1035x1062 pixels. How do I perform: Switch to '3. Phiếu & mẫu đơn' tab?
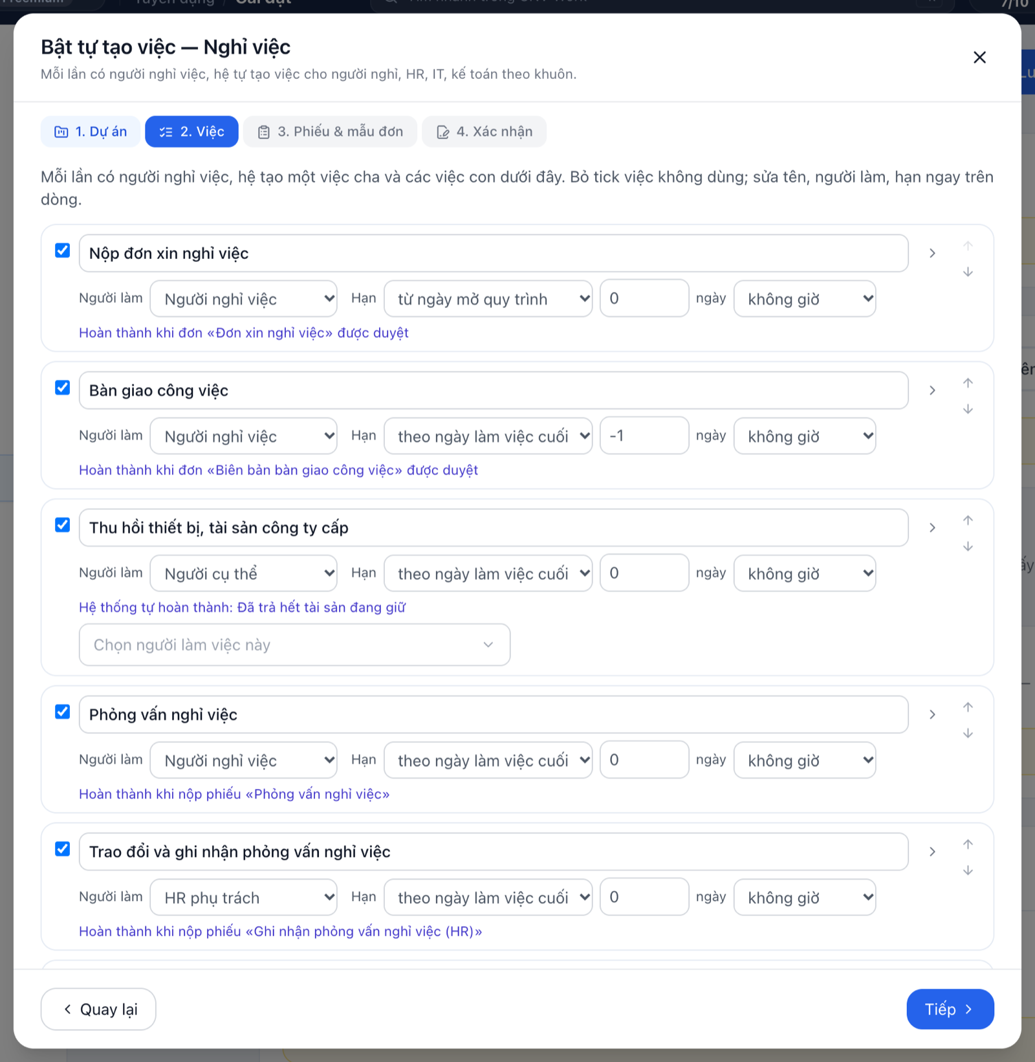tap(330, 132)
